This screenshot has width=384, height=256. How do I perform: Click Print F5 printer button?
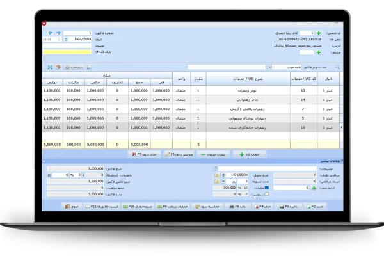point(237,207)
